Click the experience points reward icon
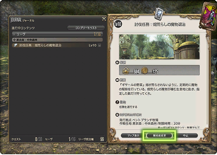This screenshot has width=217, height=155. click(x=126, y=71)
